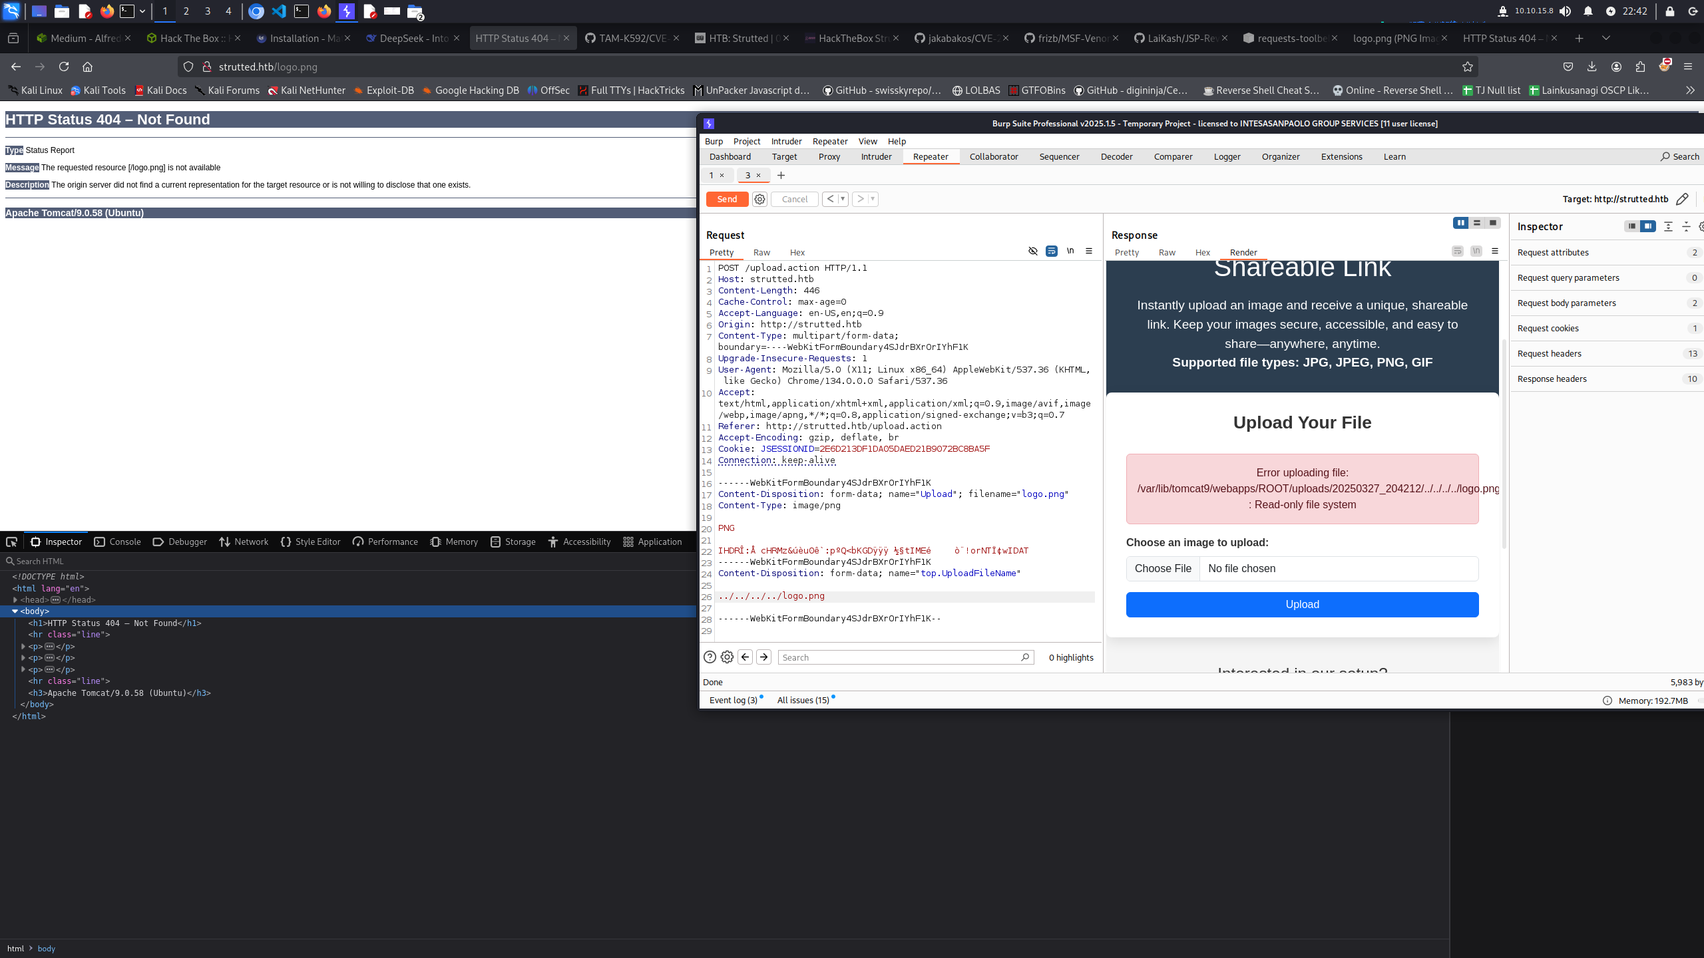1704x958 pixels.
Task: Open the Intruder tab in Burp
Action: [876, 156]
